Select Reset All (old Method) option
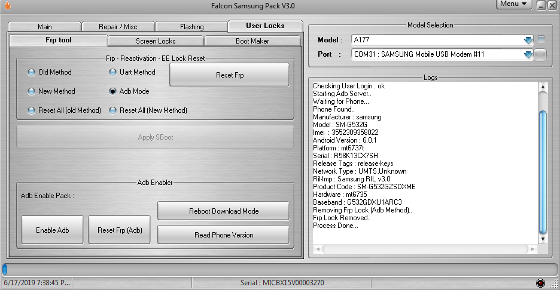This screenshot has height=290, width=560. coord(32,110)
